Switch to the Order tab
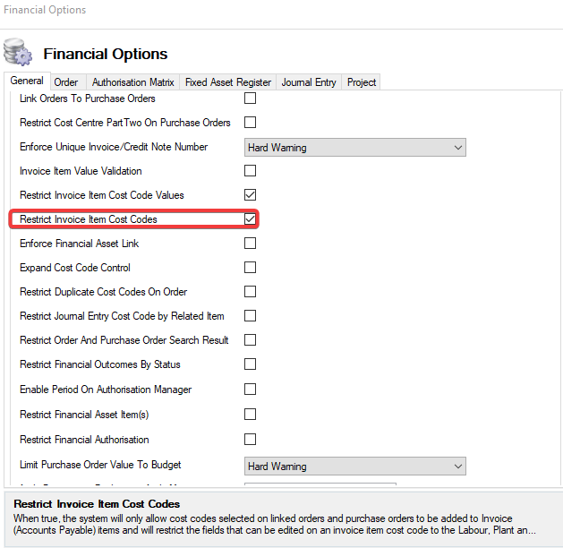 [x=66, y=82]
